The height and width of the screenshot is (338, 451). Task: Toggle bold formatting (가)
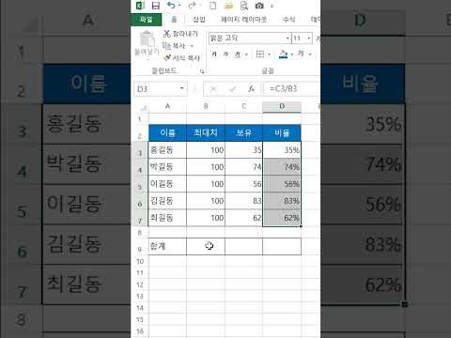point(214,54)
